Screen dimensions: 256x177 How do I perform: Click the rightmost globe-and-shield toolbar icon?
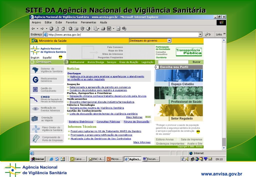coord(124,29)
